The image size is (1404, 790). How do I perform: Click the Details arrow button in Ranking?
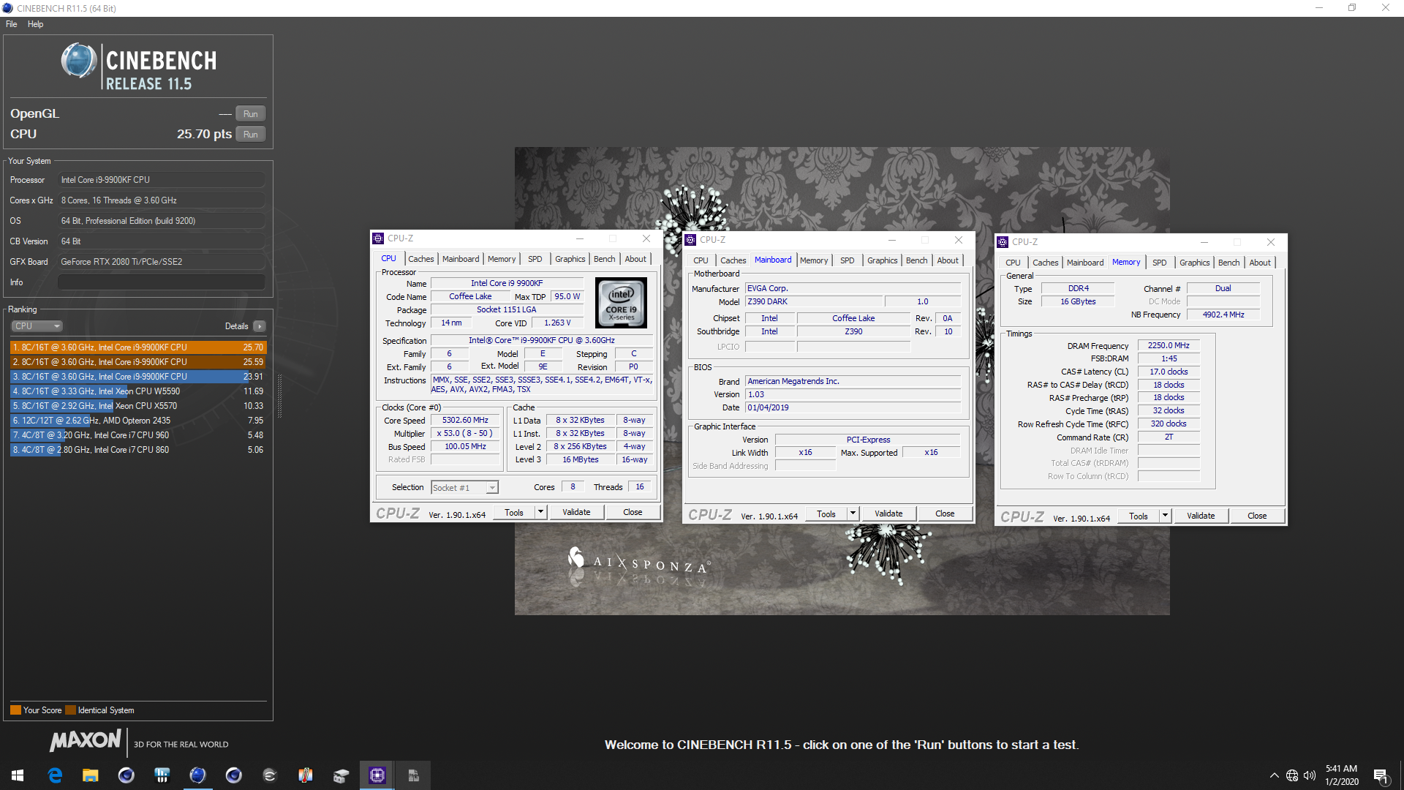260,326
